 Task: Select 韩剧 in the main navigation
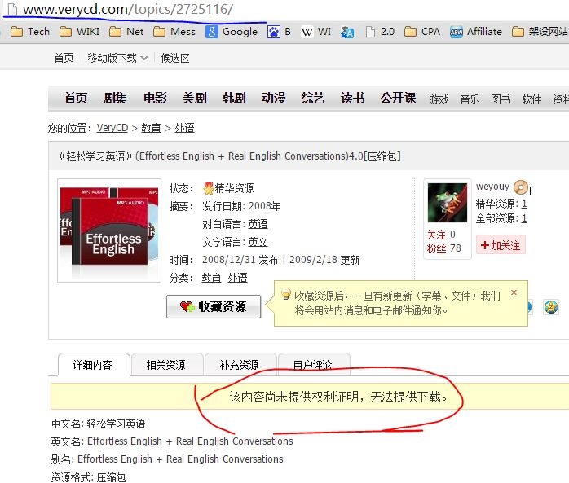click(234, 98)
